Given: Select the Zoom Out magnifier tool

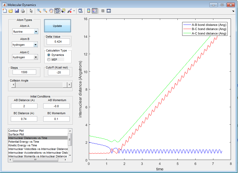Looking at the screenshot, I should click(45, 11).
